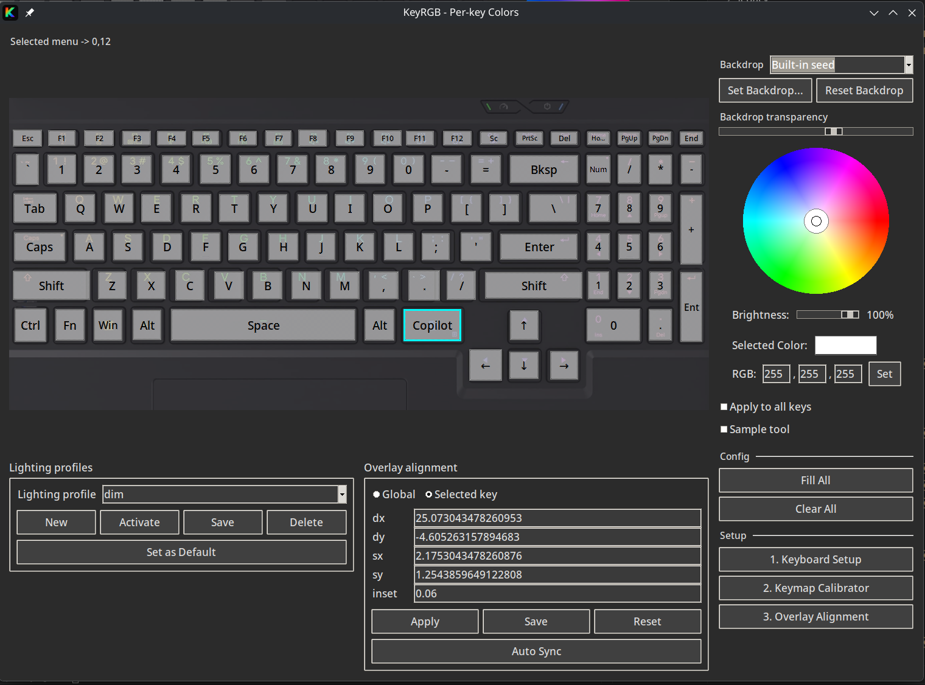Open 2. Keymap Calibrator
Viewport: 925px width, 685px height.
(x=816, y=588)
